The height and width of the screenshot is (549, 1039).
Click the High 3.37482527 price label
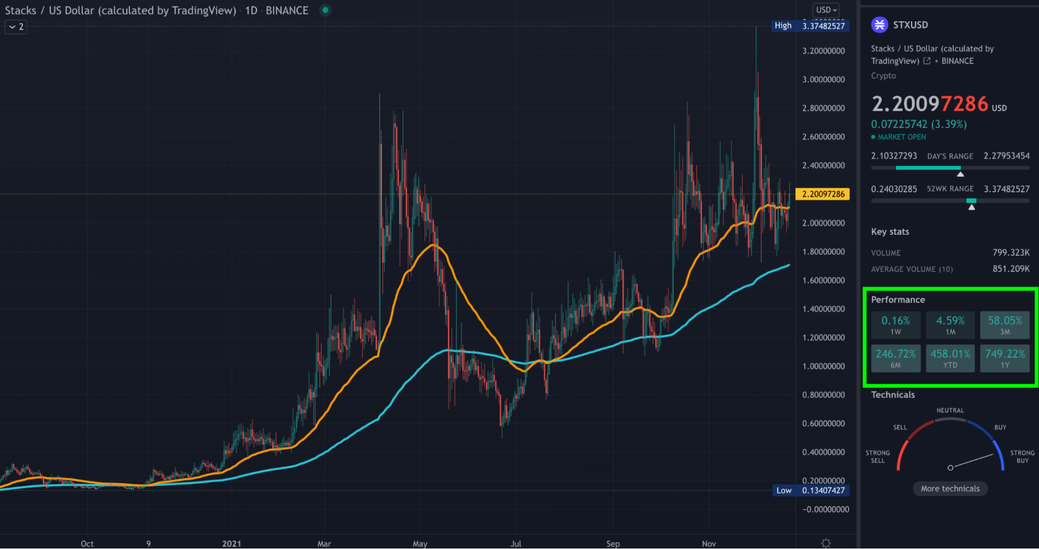[x=811, y=25]
